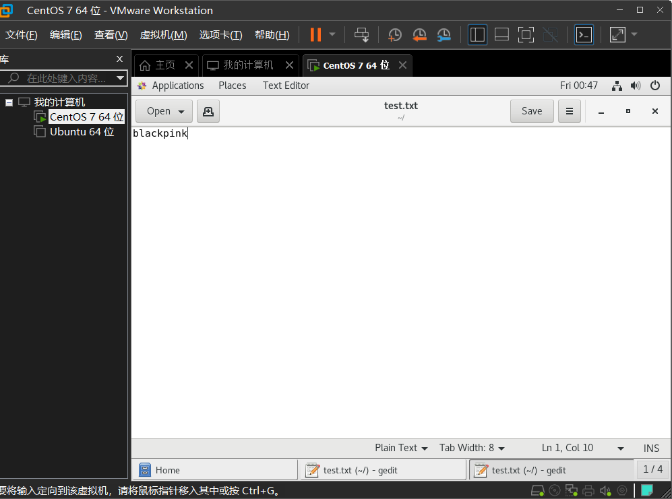
Task: Click the 1 / 4 workspace switcher
Action: coord(652,469)
